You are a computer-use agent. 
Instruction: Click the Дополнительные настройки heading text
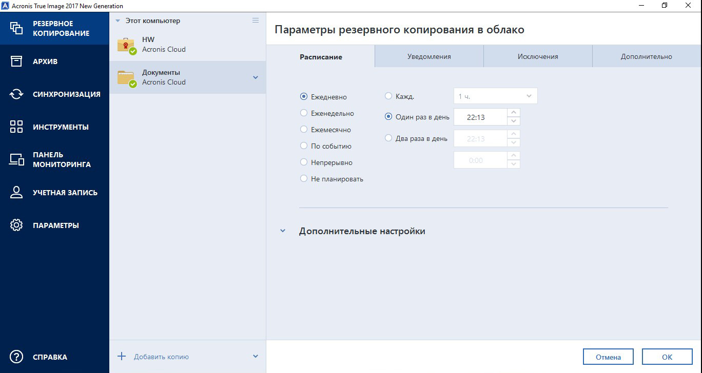[362, 231]
